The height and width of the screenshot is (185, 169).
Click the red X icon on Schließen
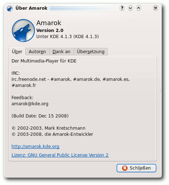pos(125,168)
